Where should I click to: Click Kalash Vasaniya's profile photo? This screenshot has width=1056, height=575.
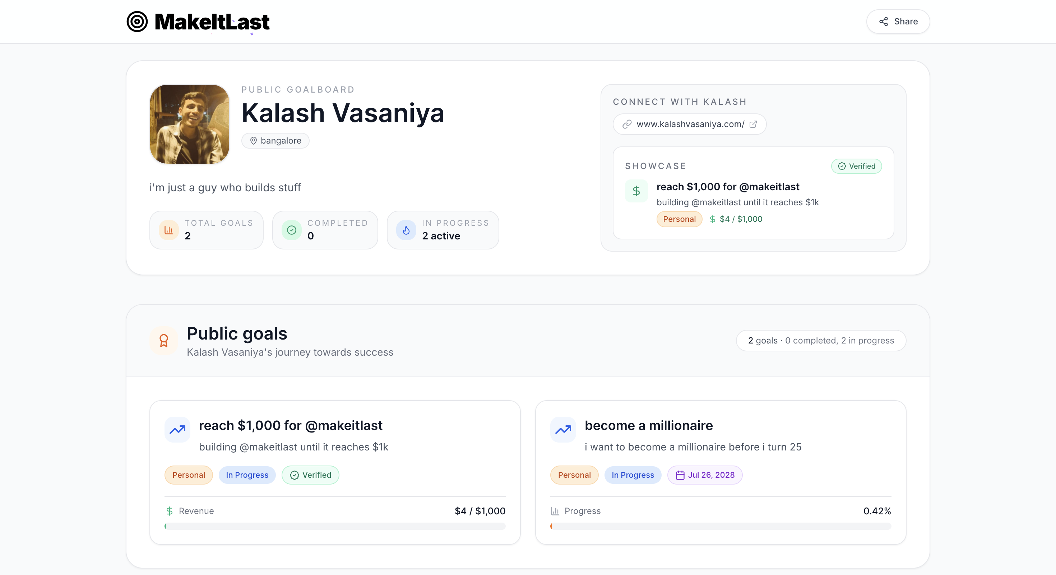point(189,124)
